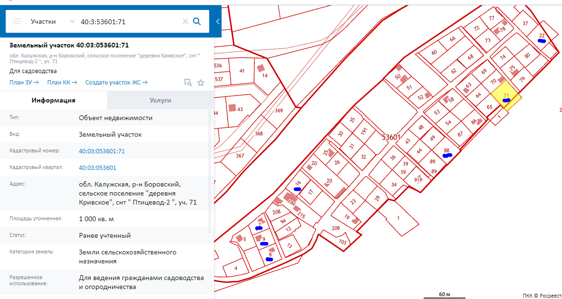Click parcel 29 on map
Image resolution: width=562 pixels, height=299 pixels.
377,198
